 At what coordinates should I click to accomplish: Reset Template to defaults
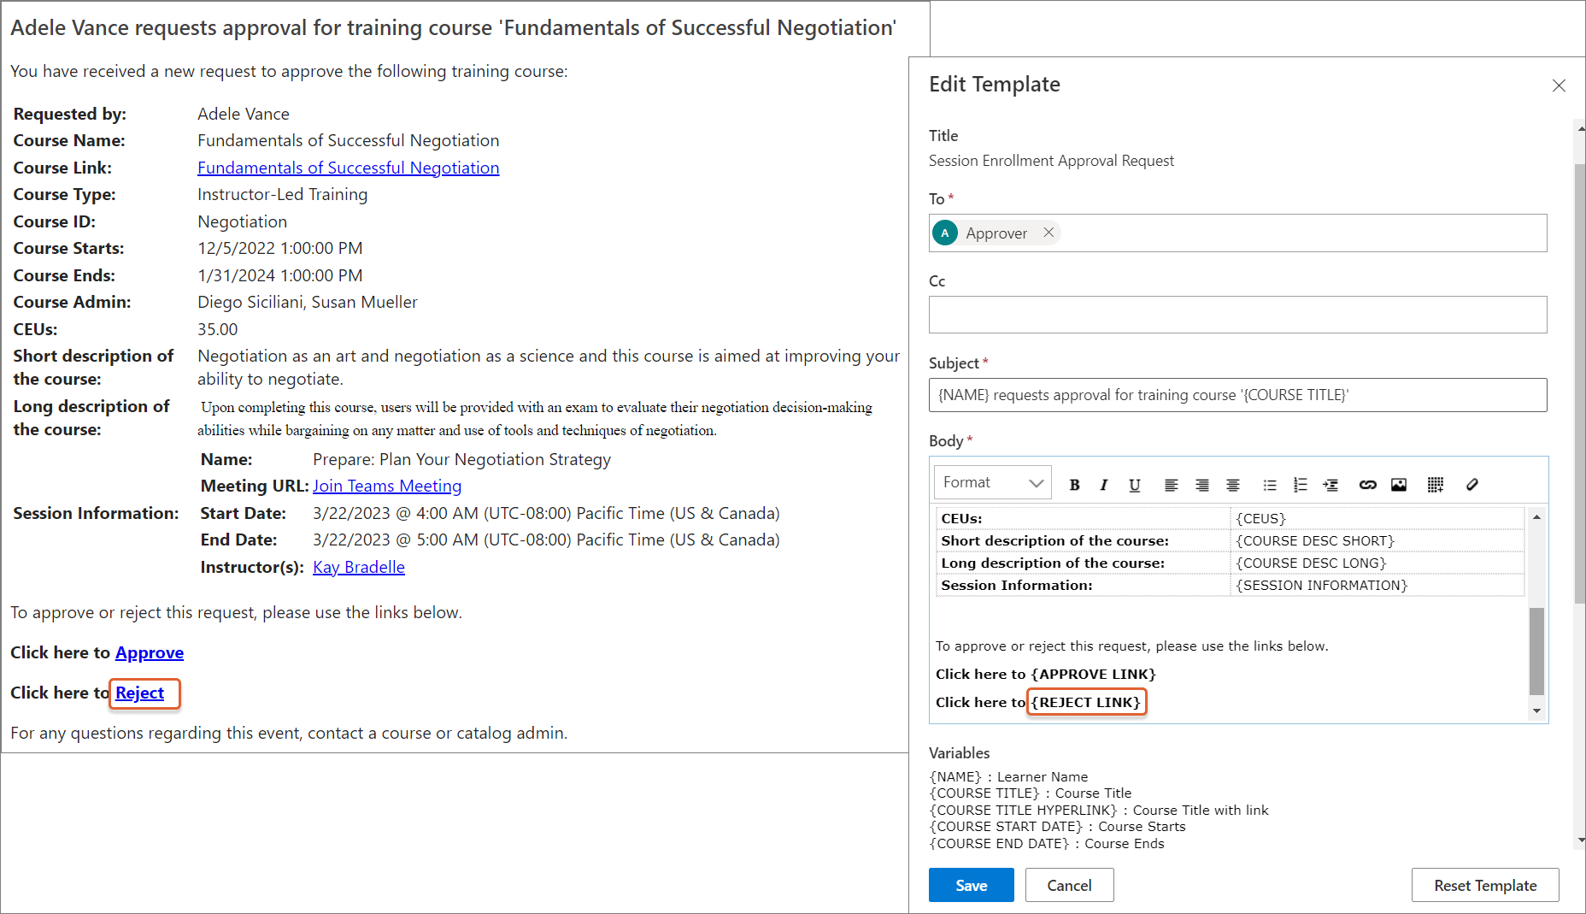pos(1484,885)
